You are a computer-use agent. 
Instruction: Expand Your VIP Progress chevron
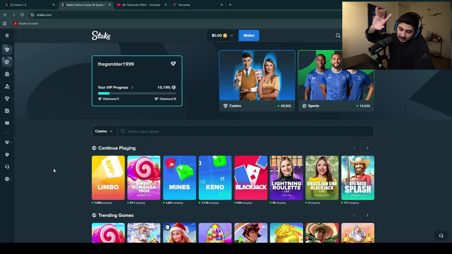pyautogui.click(x=132, y=87)
